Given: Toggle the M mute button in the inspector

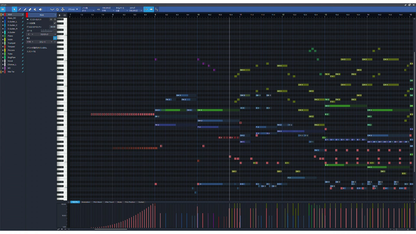Looking at the screenshot, I should coord(51,19).
